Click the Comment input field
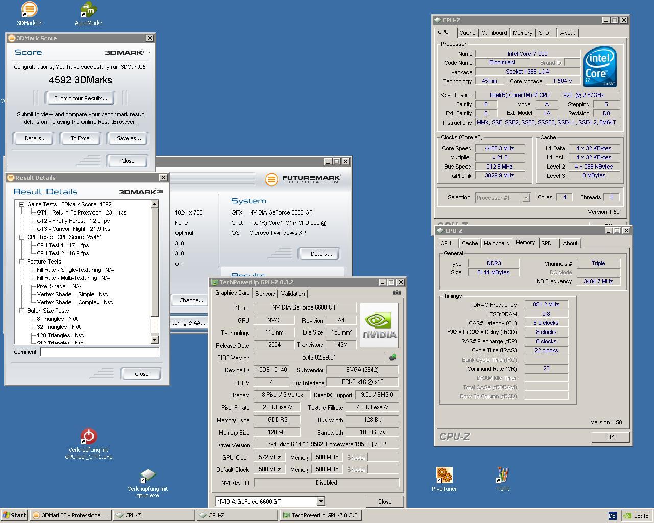654x523 pixels. (100, 352)
